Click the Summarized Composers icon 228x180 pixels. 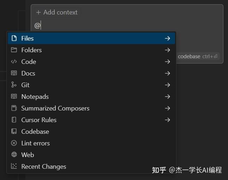click(14, 108)
